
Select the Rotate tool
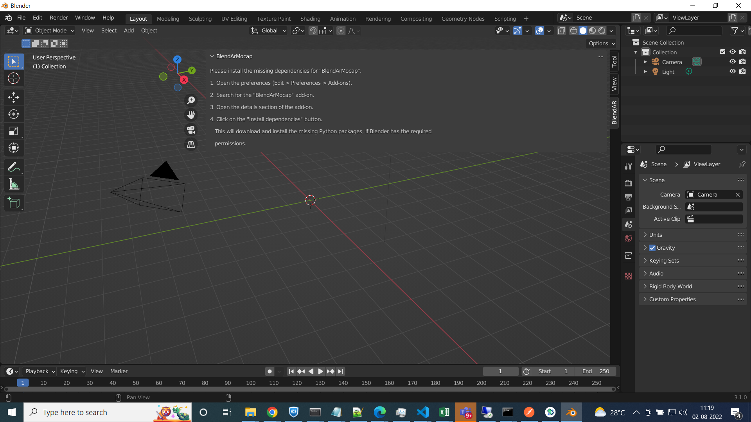[14, 114]
